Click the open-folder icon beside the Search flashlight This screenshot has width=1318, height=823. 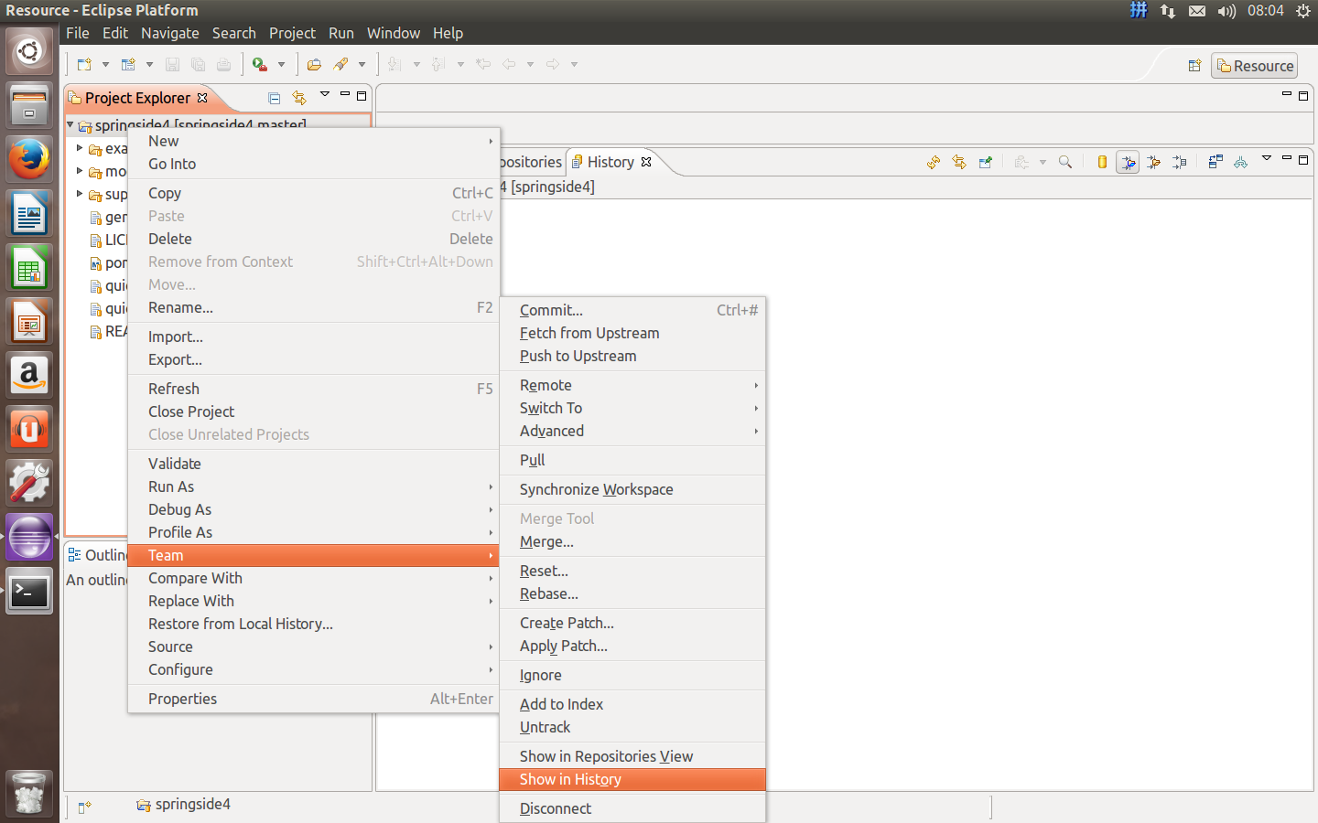click(314, 65)
